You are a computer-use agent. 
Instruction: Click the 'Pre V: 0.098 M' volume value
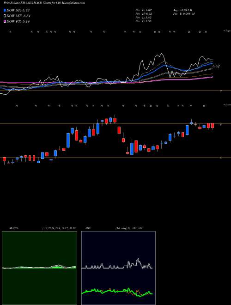tap(183, 14)
